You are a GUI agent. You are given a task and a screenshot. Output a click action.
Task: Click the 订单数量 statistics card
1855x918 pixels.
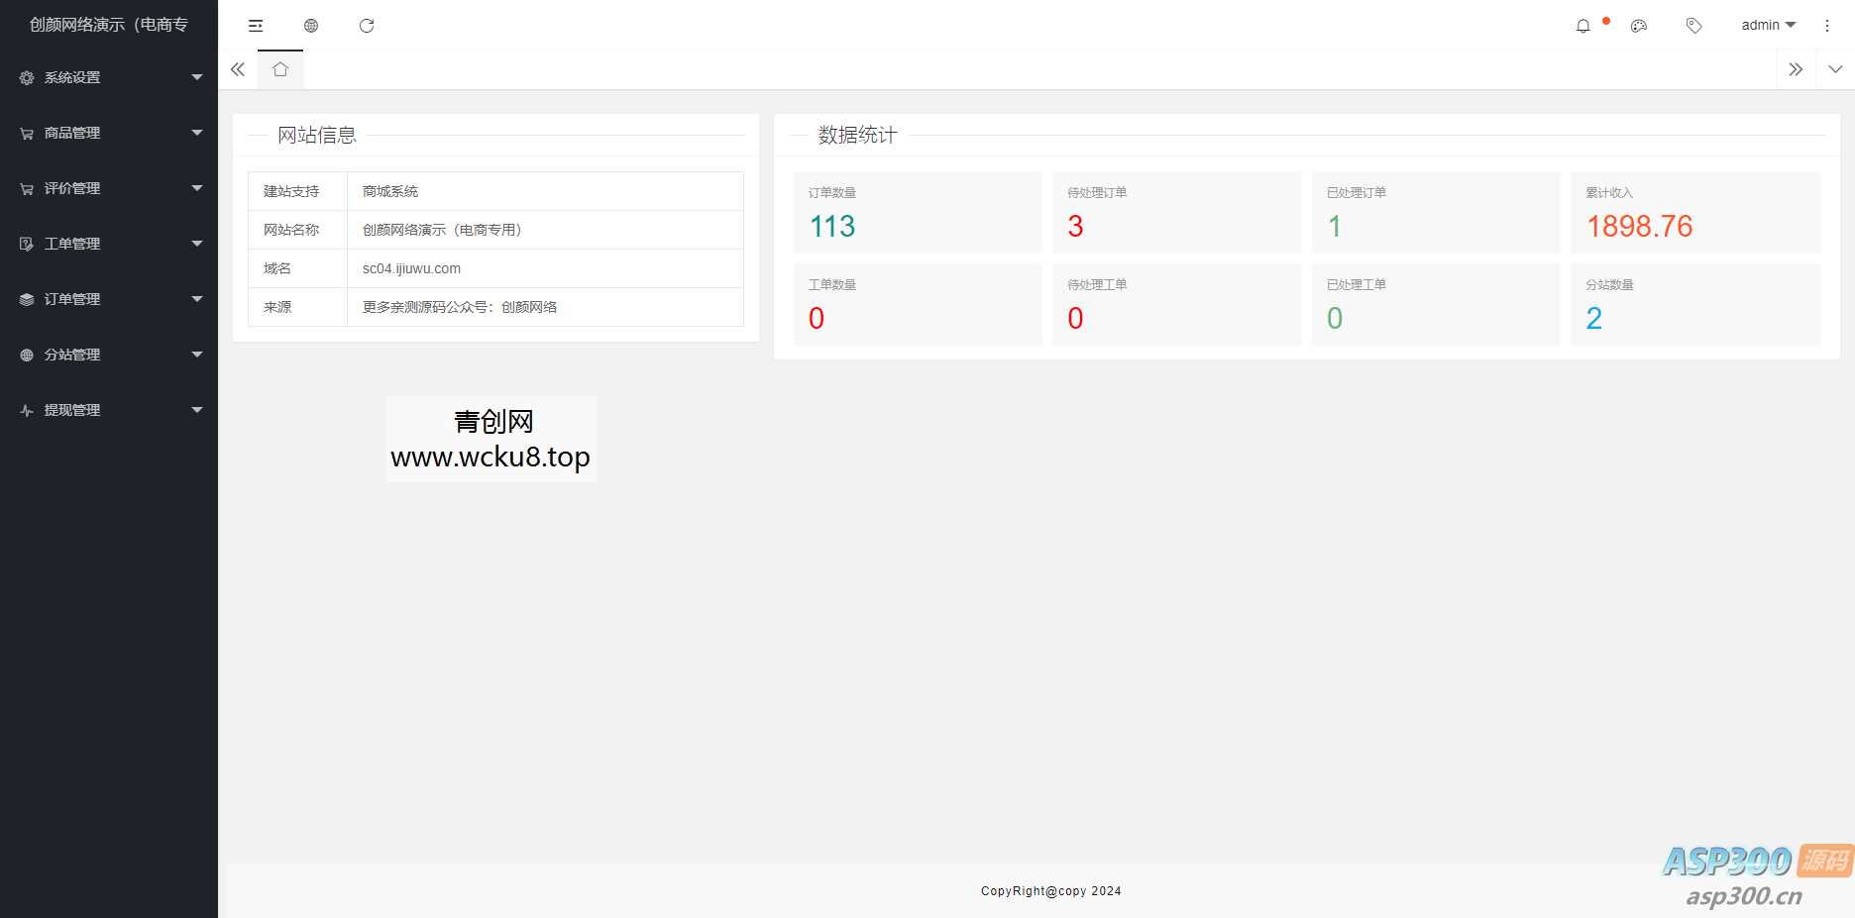pos(918,213)
